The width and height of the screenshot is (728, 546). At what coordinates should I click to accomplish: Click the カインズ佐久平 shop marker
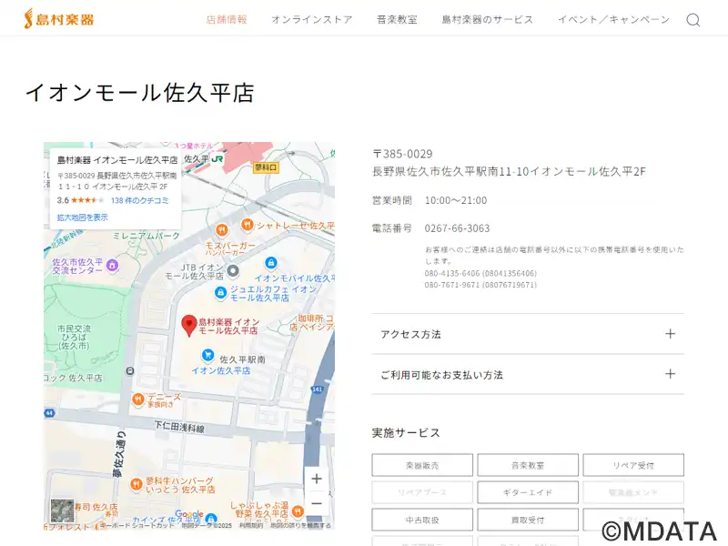click(x=211, y=518)
